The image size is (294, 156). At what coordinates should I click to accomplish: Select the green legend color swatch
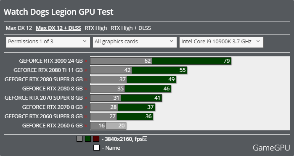(88, 139)
